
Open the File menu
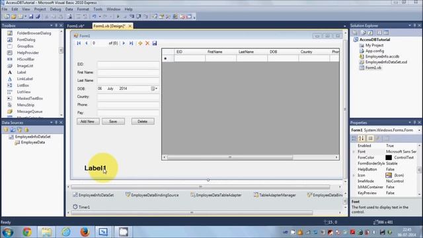5,9
